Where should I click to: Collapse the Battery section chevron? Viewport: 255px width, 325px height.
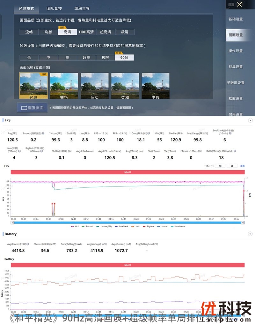pyautogui.click(x=250, y=234)
